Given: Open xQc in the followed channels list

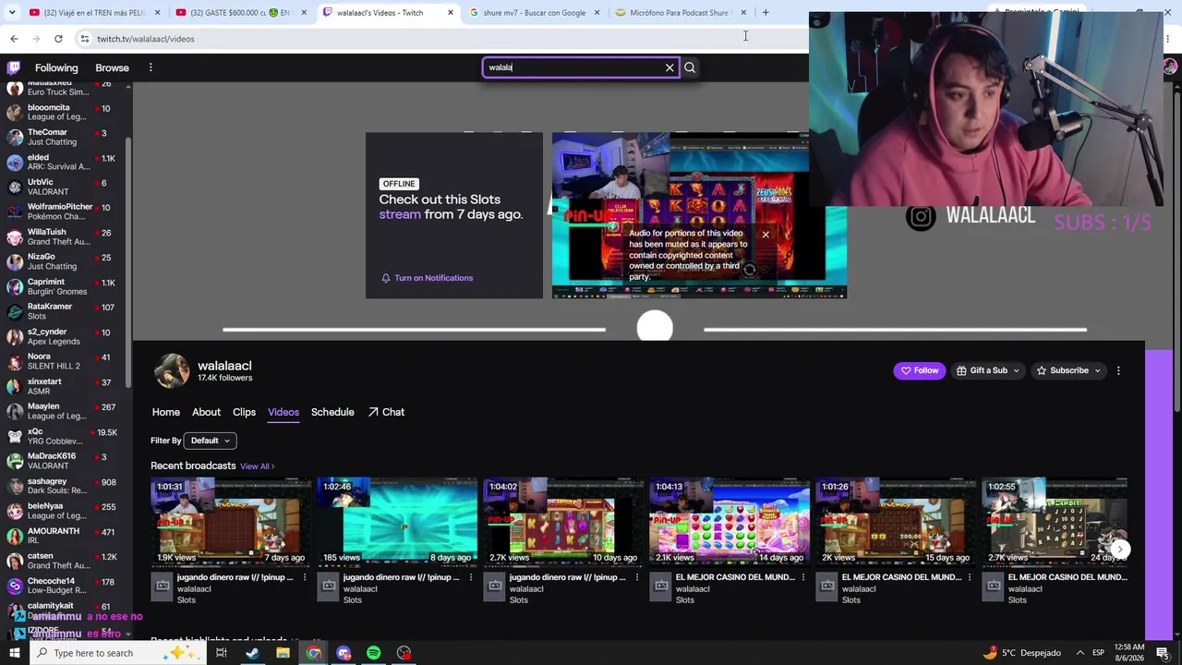Looking at the screenshot, I should tap(63, 436).
